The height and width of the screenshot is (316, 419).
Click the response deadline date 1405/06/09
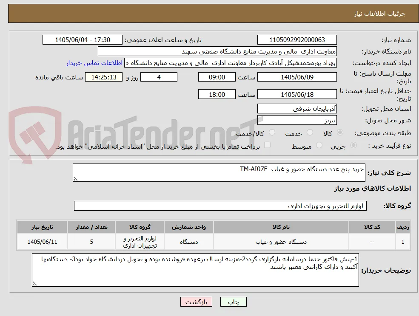(297, 77)
